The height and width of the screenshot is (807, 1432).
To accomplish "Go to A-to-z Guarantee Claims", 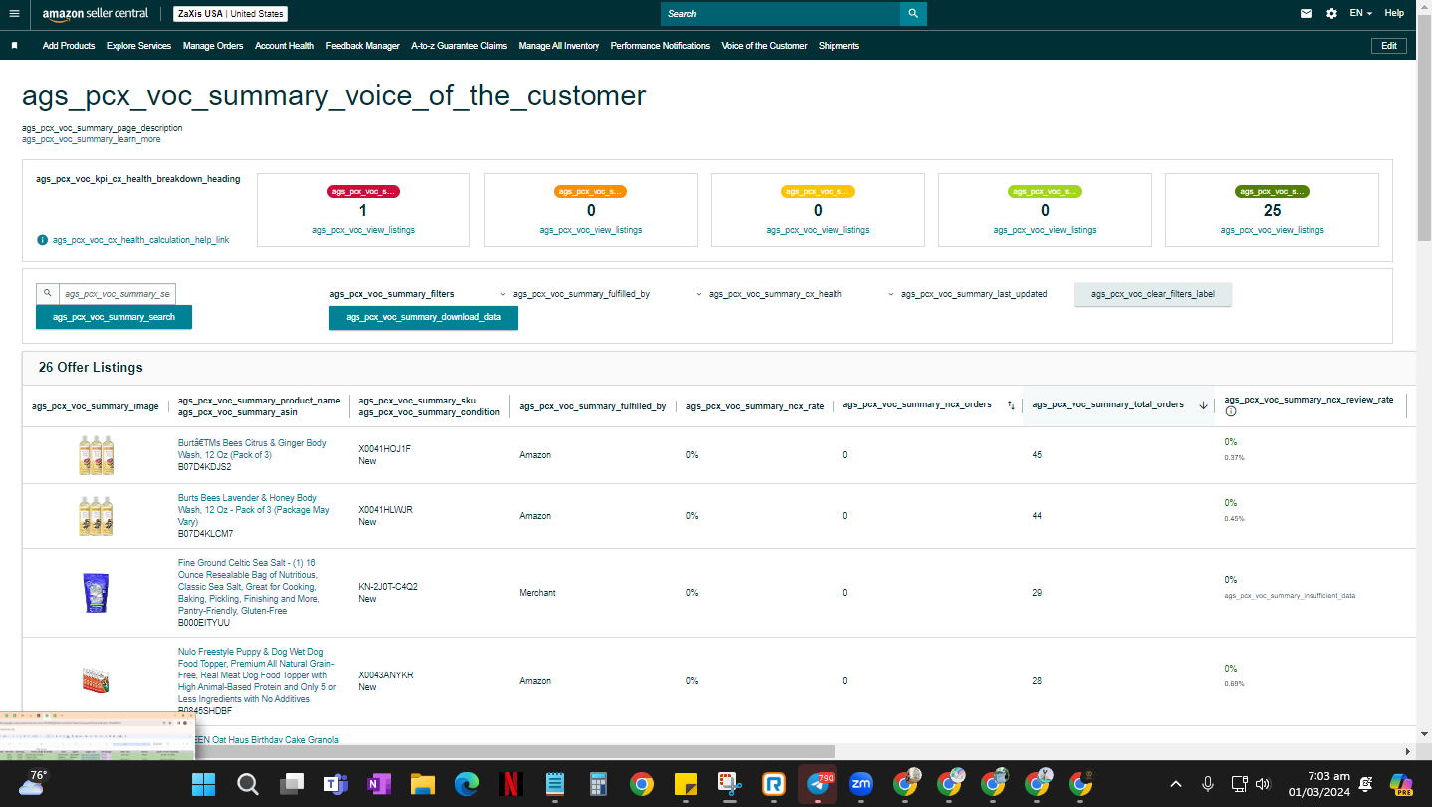I will pos(459,46).
